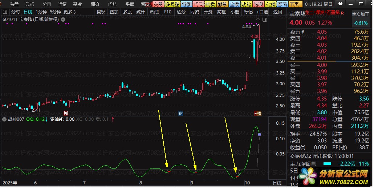Click the 版面 layout button
Viewport: 374px width, 188px height.
coord(282,4)
